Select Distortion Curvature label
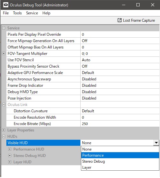Screen dimensions: 160x178 (31, 111)
